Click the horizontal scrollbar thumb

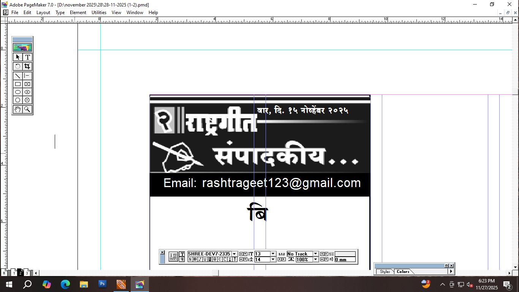coord(215,273)
